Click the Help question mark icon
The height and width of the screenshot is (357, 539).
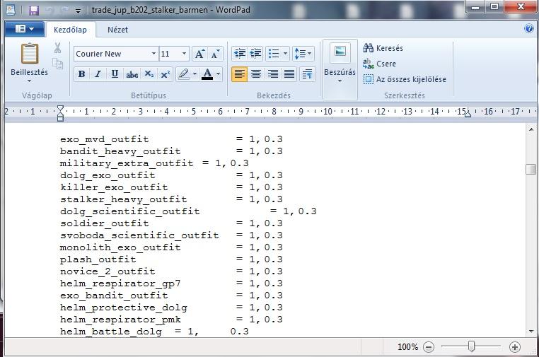tap(529, 29)
